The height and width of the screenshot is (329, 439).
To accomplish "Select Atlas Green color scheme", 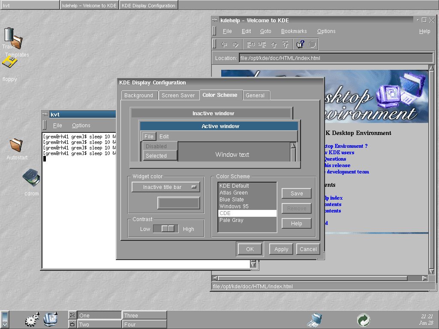I will pyautogui.click(x=247, y=192).
